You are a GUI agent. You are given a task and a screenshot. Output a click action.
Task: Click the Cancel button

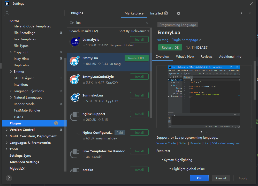[221, 178]
